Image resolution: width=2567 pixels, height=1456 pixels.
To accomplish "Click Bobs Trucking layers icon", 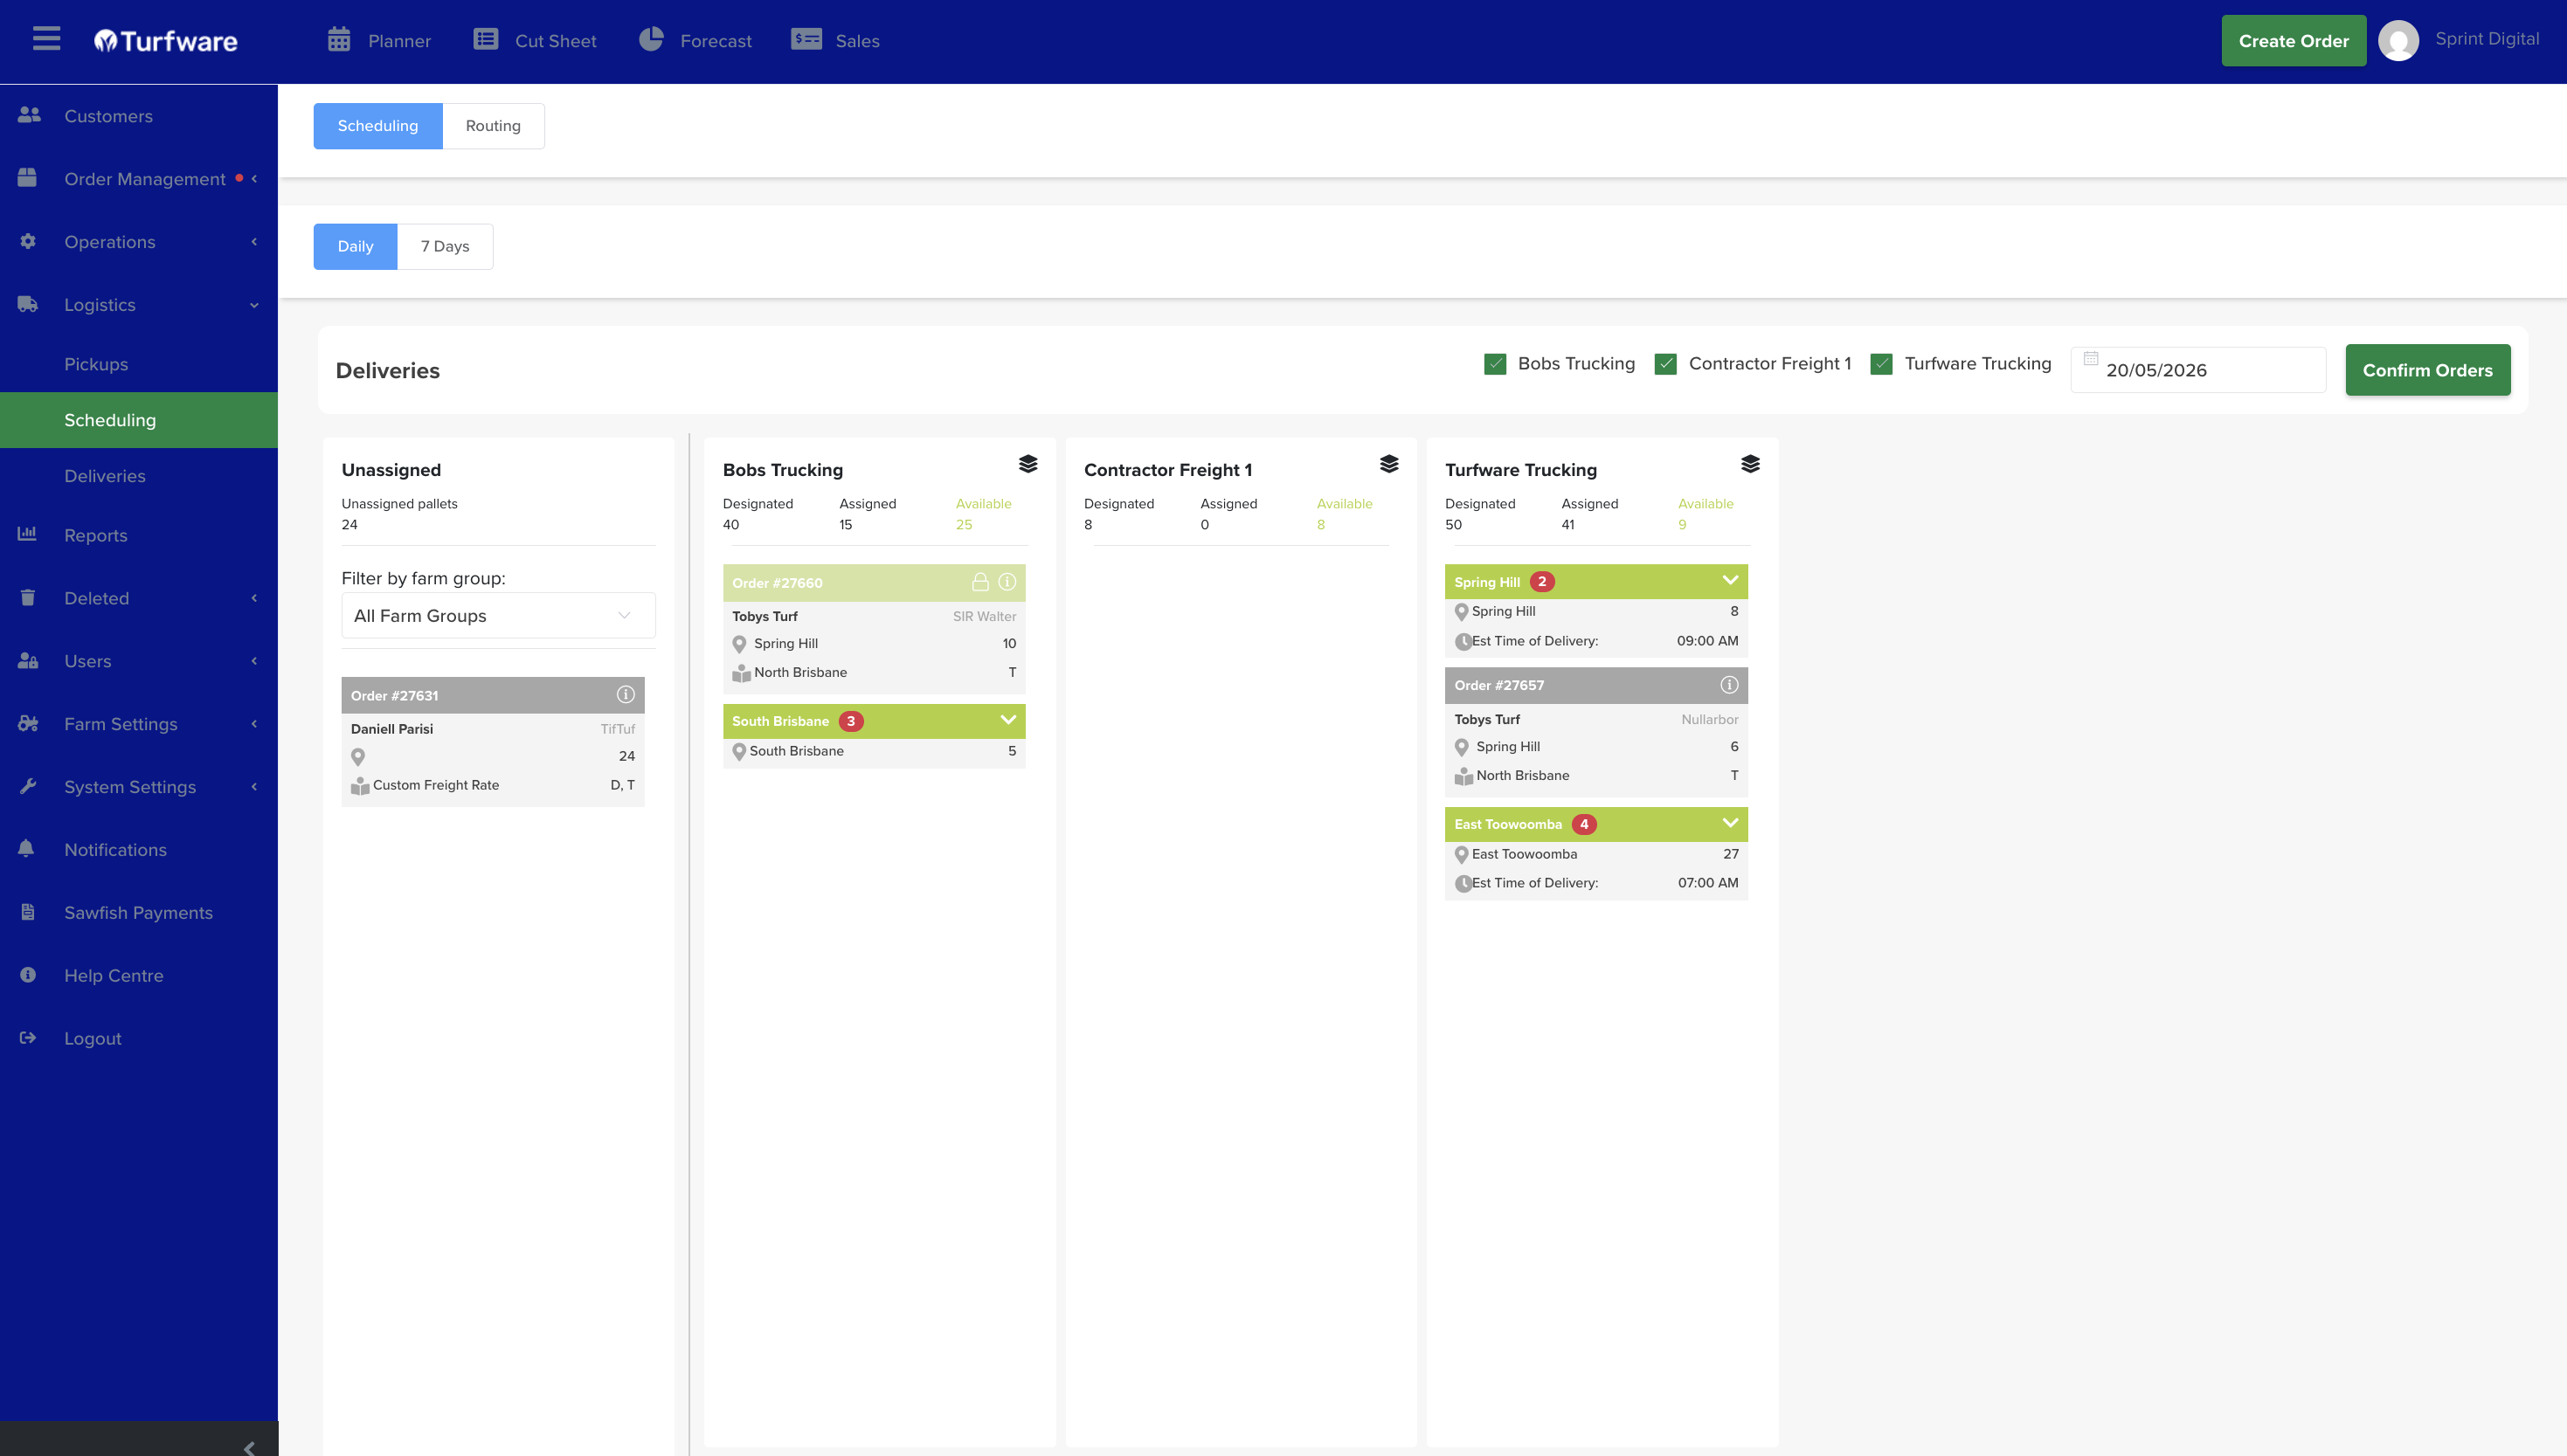I will pos(1028,464).
